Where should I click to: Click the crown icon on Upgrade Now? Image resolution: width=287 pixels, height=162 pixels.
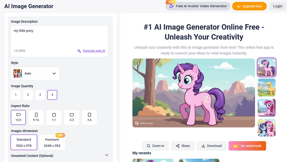[x=239, y=6]
